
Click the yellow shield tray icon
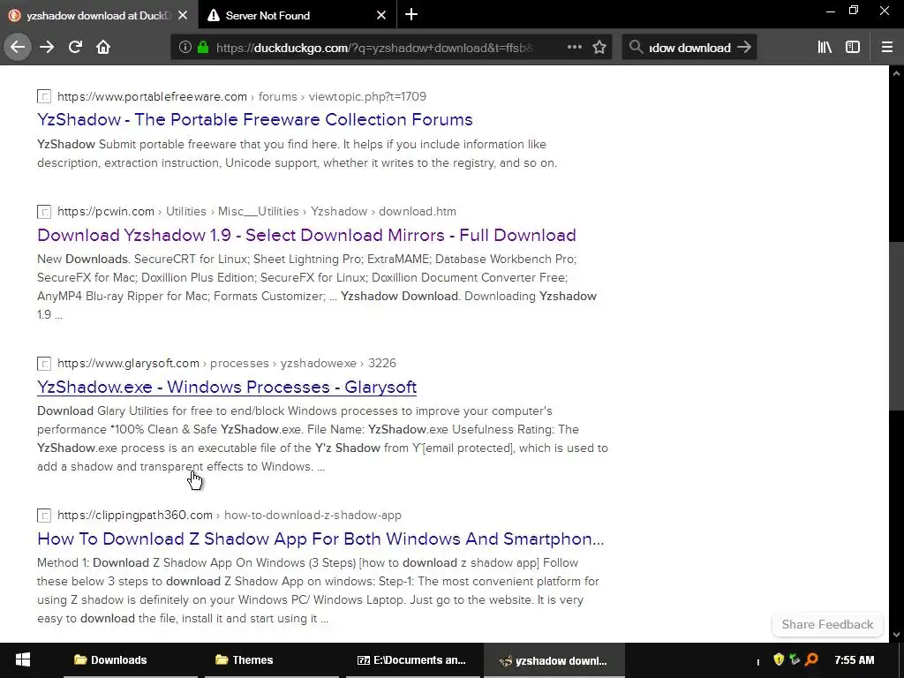coord(779,659)
